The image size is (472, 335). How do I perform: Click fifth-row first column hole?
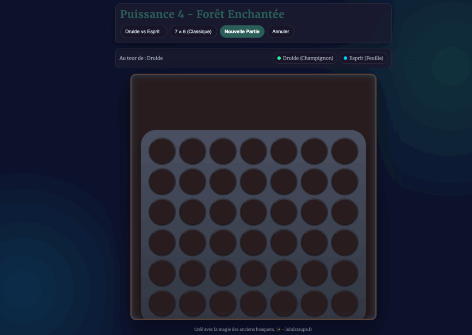click(162, 273)
